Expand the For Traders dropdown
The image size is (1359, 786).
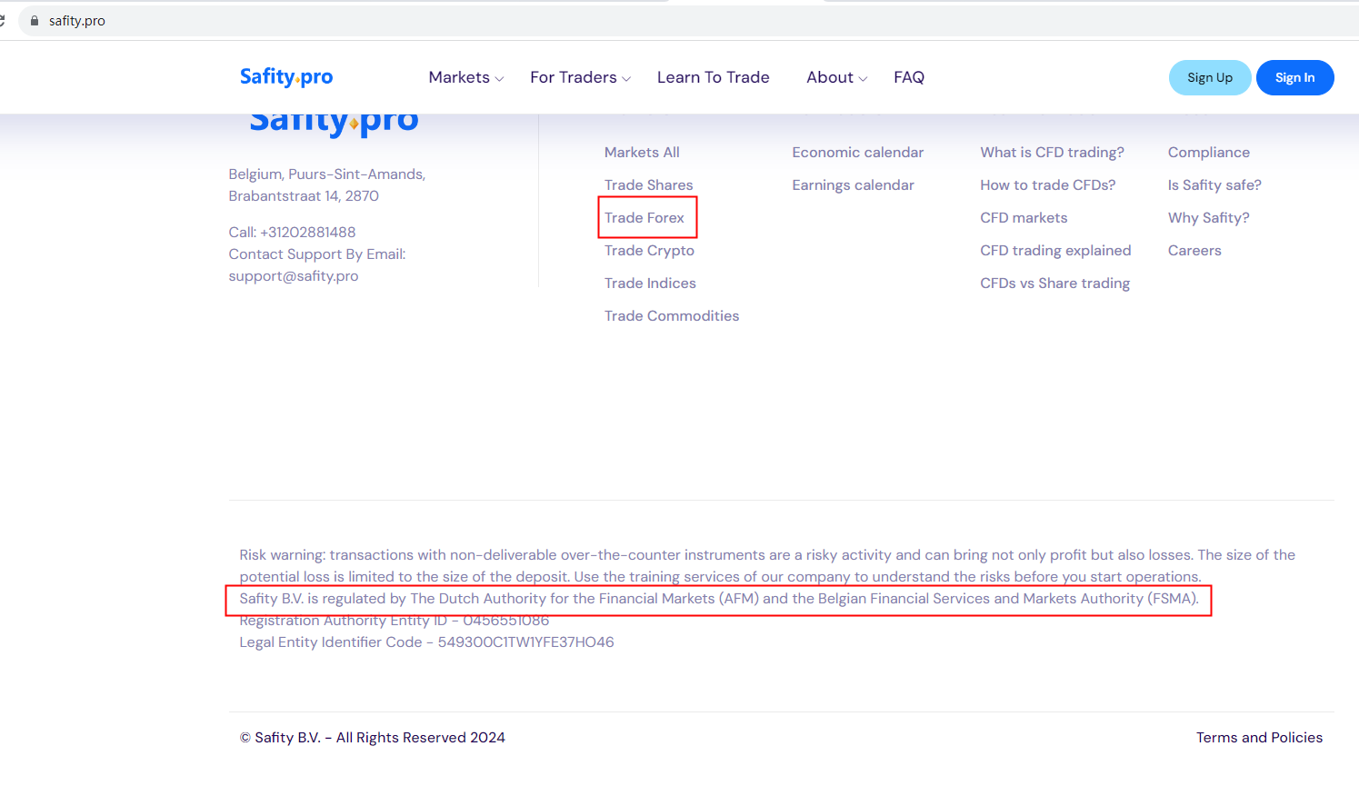pos(581,78)
